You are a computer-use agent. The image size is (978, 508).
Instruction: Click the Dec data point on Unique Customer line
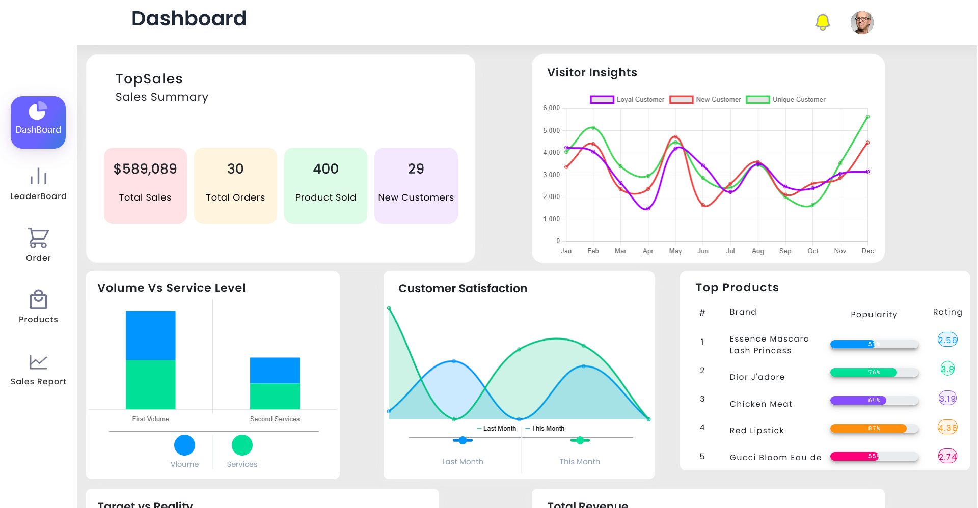[867, 117]
